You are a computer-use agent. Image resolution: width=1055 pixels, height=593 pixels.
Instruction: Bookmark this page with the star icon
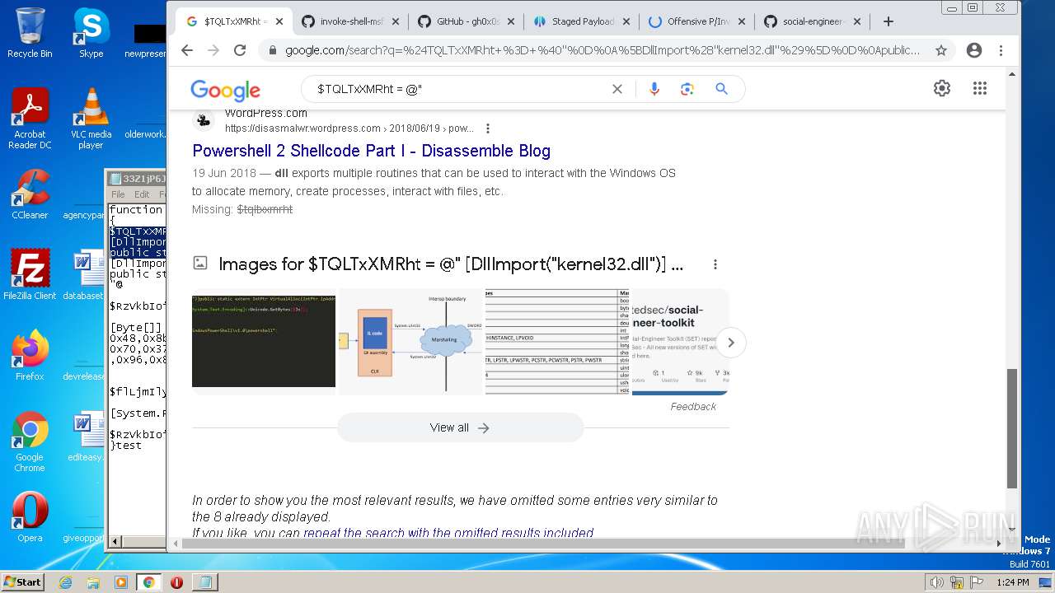(x=940, y=50)
